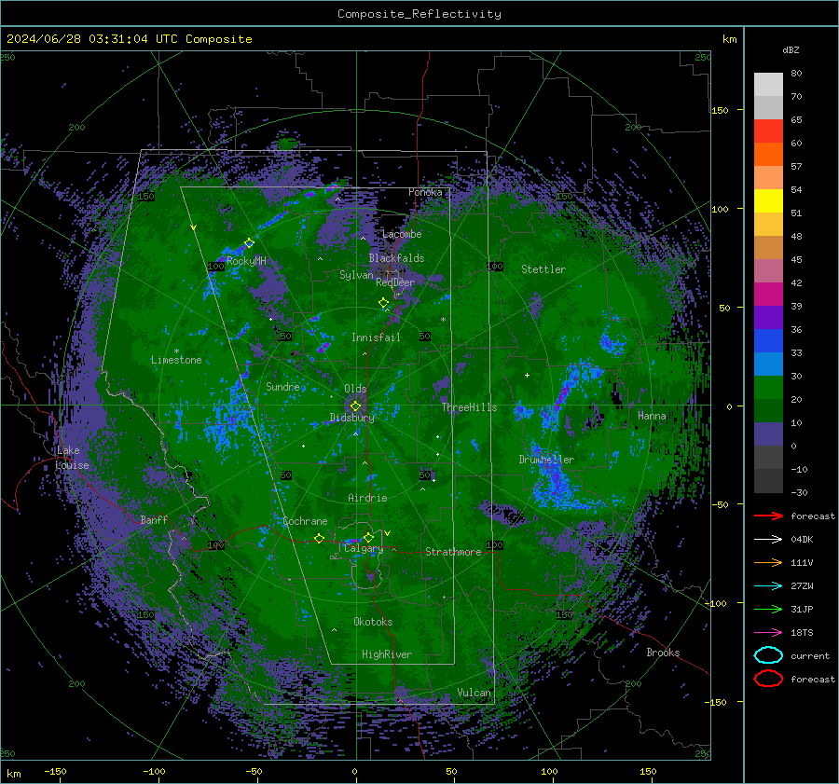
Task: Click the Sylvan label
Action: coord(356,274)
